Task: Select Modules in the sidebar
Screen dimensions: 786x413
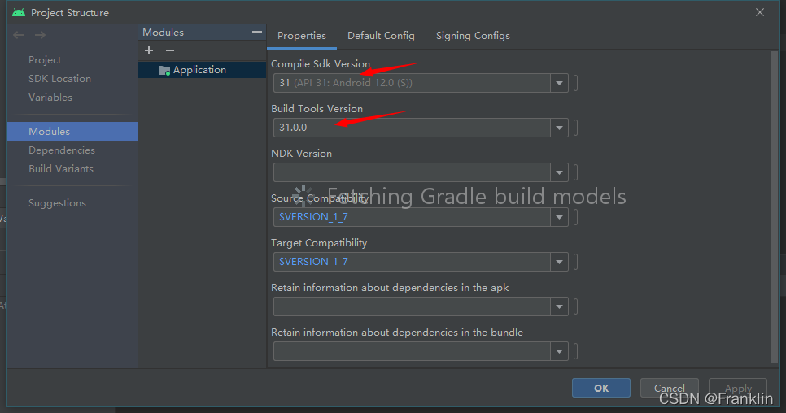Action: pyautogui.click(x=72, y=131)
